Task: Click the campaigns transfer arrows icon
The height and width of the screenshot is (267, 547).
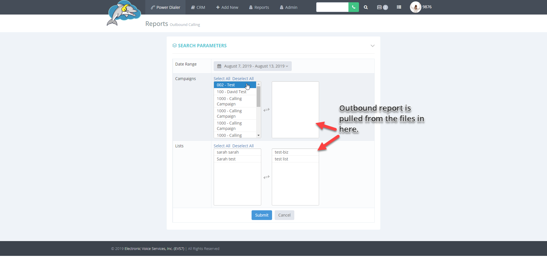Action: [x=266, y=110]
